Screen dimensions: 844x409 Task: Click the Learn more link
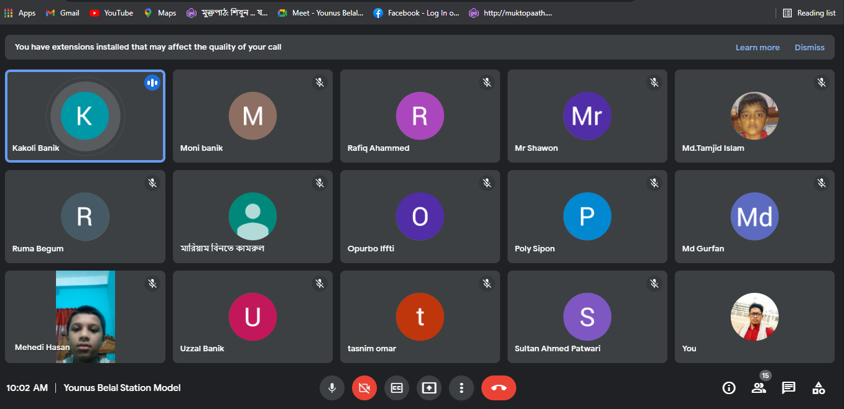(x=758, y=47)
